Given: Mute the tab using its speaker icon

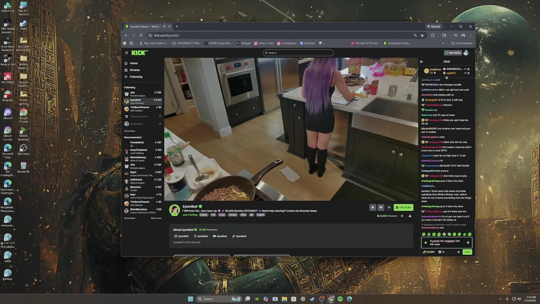Looking at the screenshot, I should coord(164,26).
